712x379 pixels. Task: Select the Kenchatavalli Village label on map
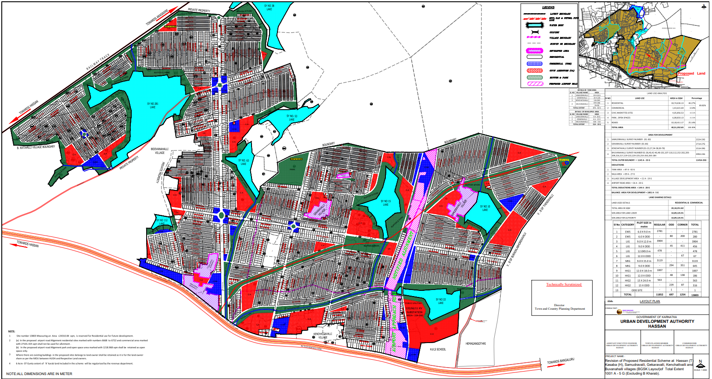pos(323,336)
